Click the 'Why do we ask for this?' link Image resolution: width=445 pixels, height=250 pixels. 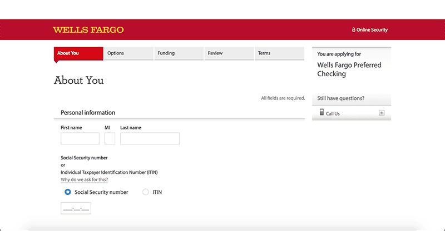[84, 180]
